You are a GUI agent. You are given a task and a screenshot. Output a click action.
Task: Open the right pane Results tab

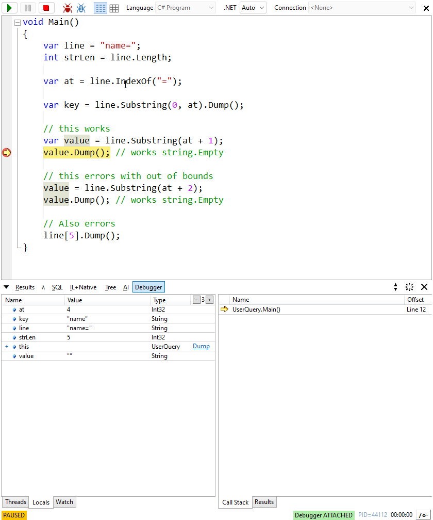click(x=264, y=502)
